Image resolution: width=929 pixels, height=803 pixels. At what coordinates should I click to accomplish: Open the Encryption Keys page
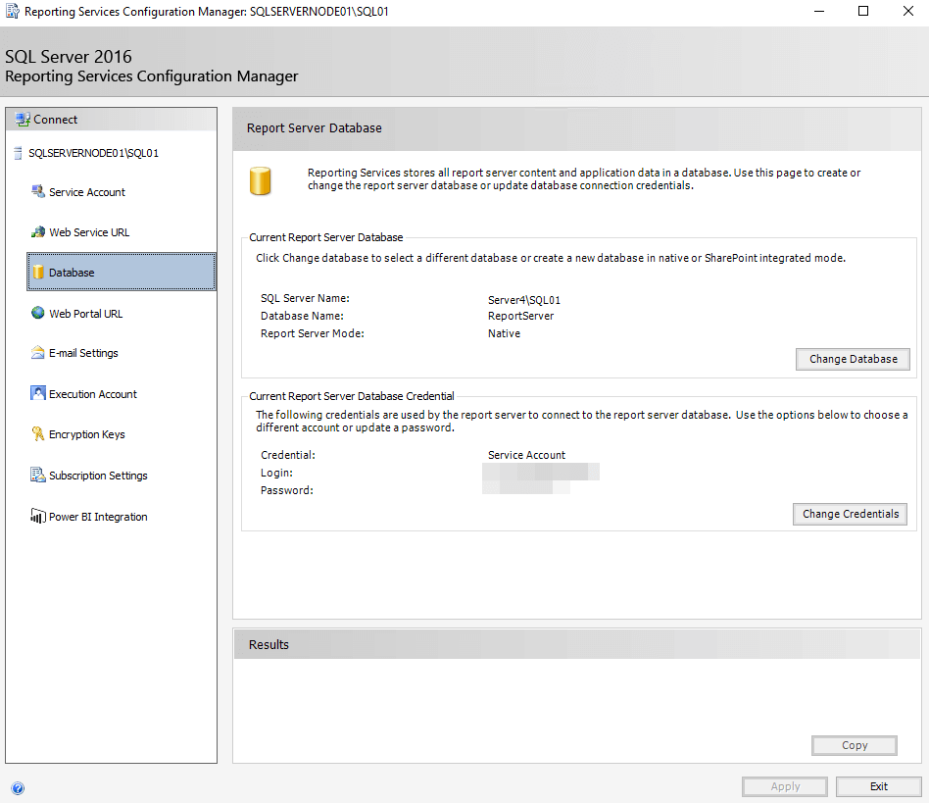pos(87,434)
